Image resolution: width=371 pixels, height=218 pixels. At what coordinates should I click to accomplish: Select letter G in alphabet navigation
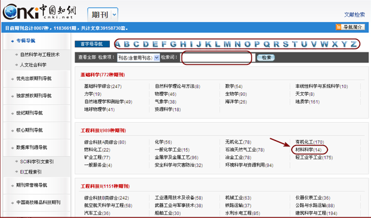click(173, 44)
